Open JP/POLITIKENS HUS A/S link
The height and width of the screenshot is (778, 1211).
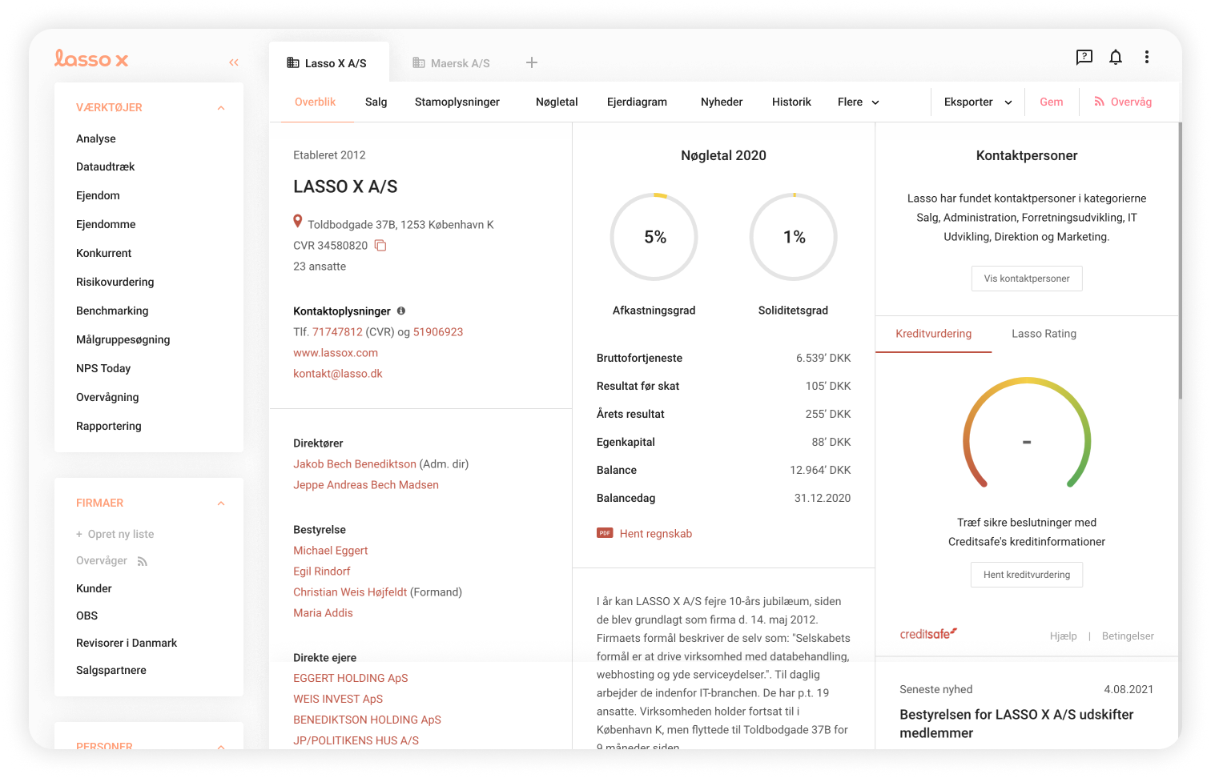(x=356, y=740)
